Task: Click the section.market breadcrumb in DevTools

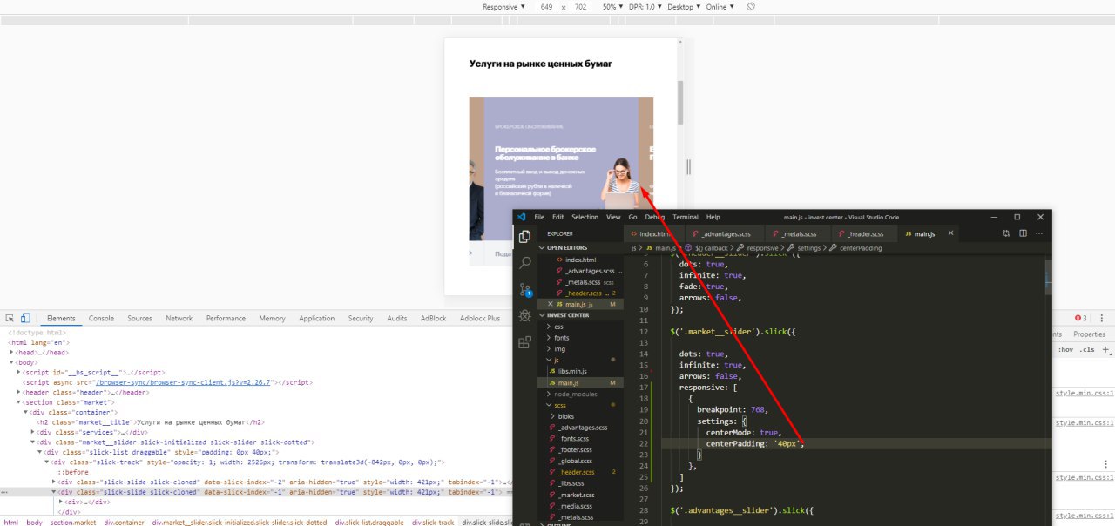Action: click(73, 523)
